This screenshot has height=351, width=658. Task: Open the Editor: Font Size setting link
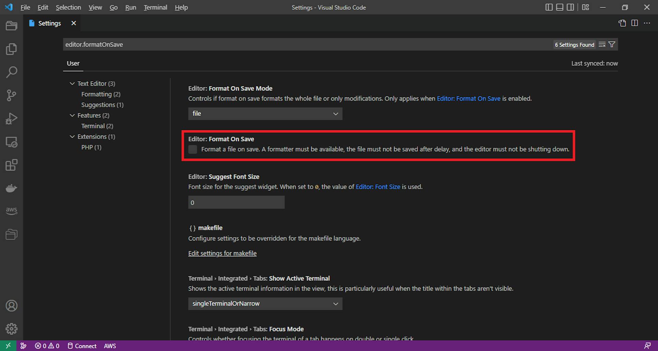[378, 187]
